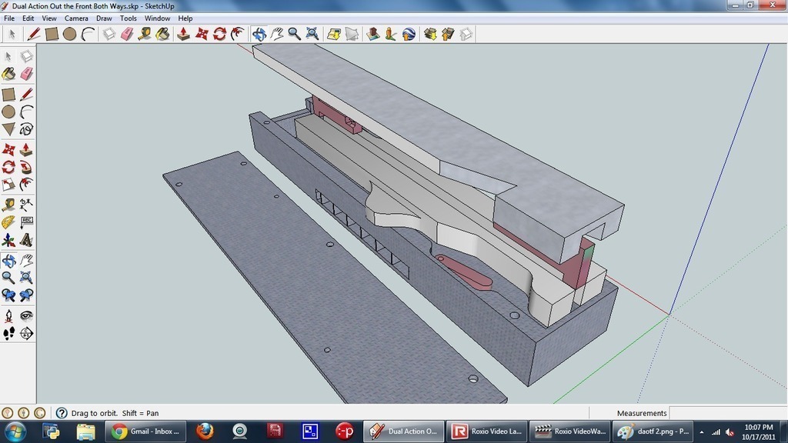Click the Measurements input box
This screenshot has width=788, height=443.
tap(726, 413)
